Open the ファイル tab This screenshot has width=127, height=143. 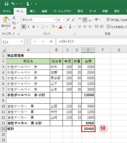[x=6, y=11]
